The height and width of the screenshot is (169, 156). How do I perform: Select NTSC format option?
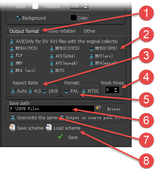[84, 91]
